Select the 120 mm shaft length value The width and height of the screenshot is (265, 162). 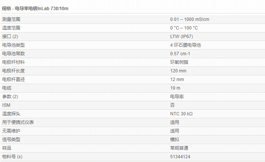(x=178, y=71)
